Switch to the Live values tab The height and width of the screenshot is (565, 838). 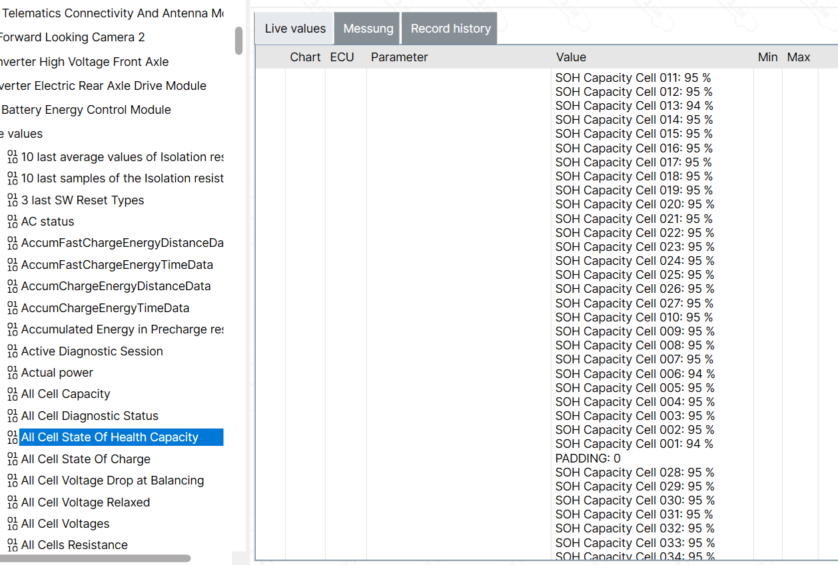[295, 29]
